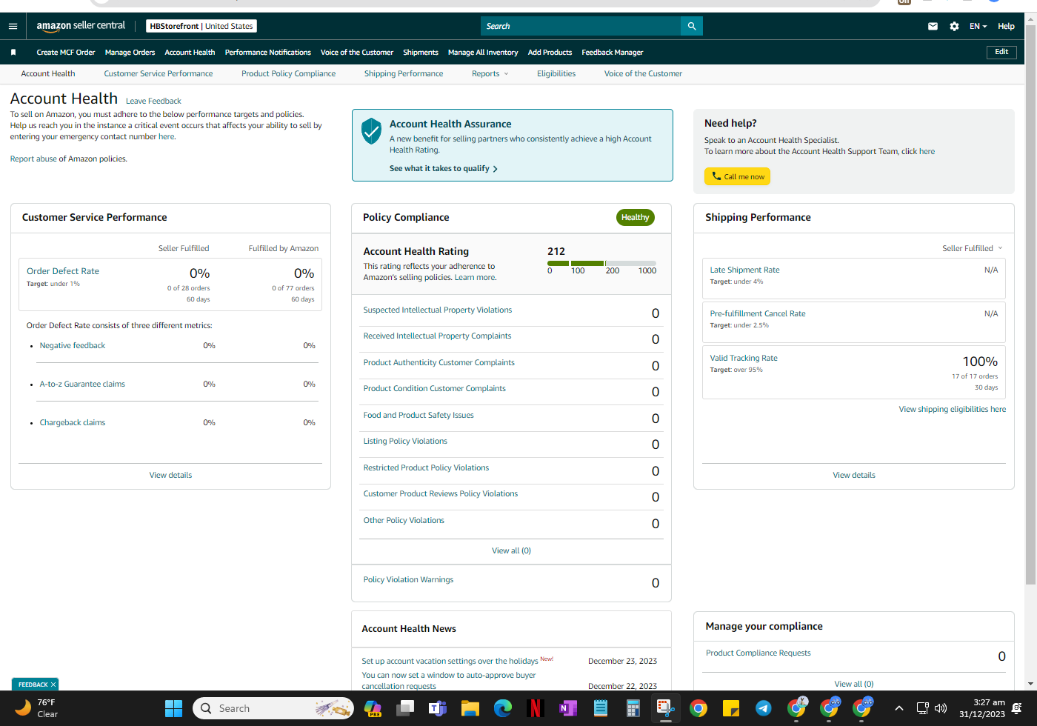1037x726 pixels.
Task: Open the Help link in header
Action: tap(1006, 26)
